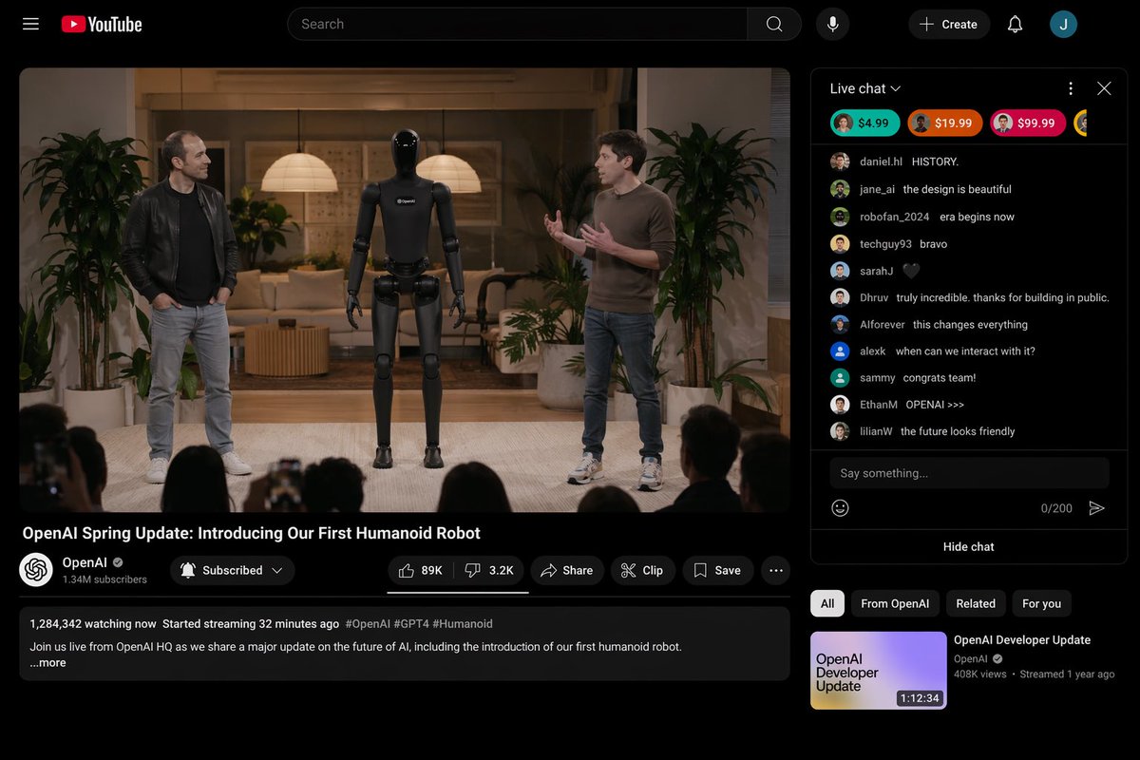The image size is (1140, 760).
Task: Create a clip with Clip button
Action: [x=642, y=570]
